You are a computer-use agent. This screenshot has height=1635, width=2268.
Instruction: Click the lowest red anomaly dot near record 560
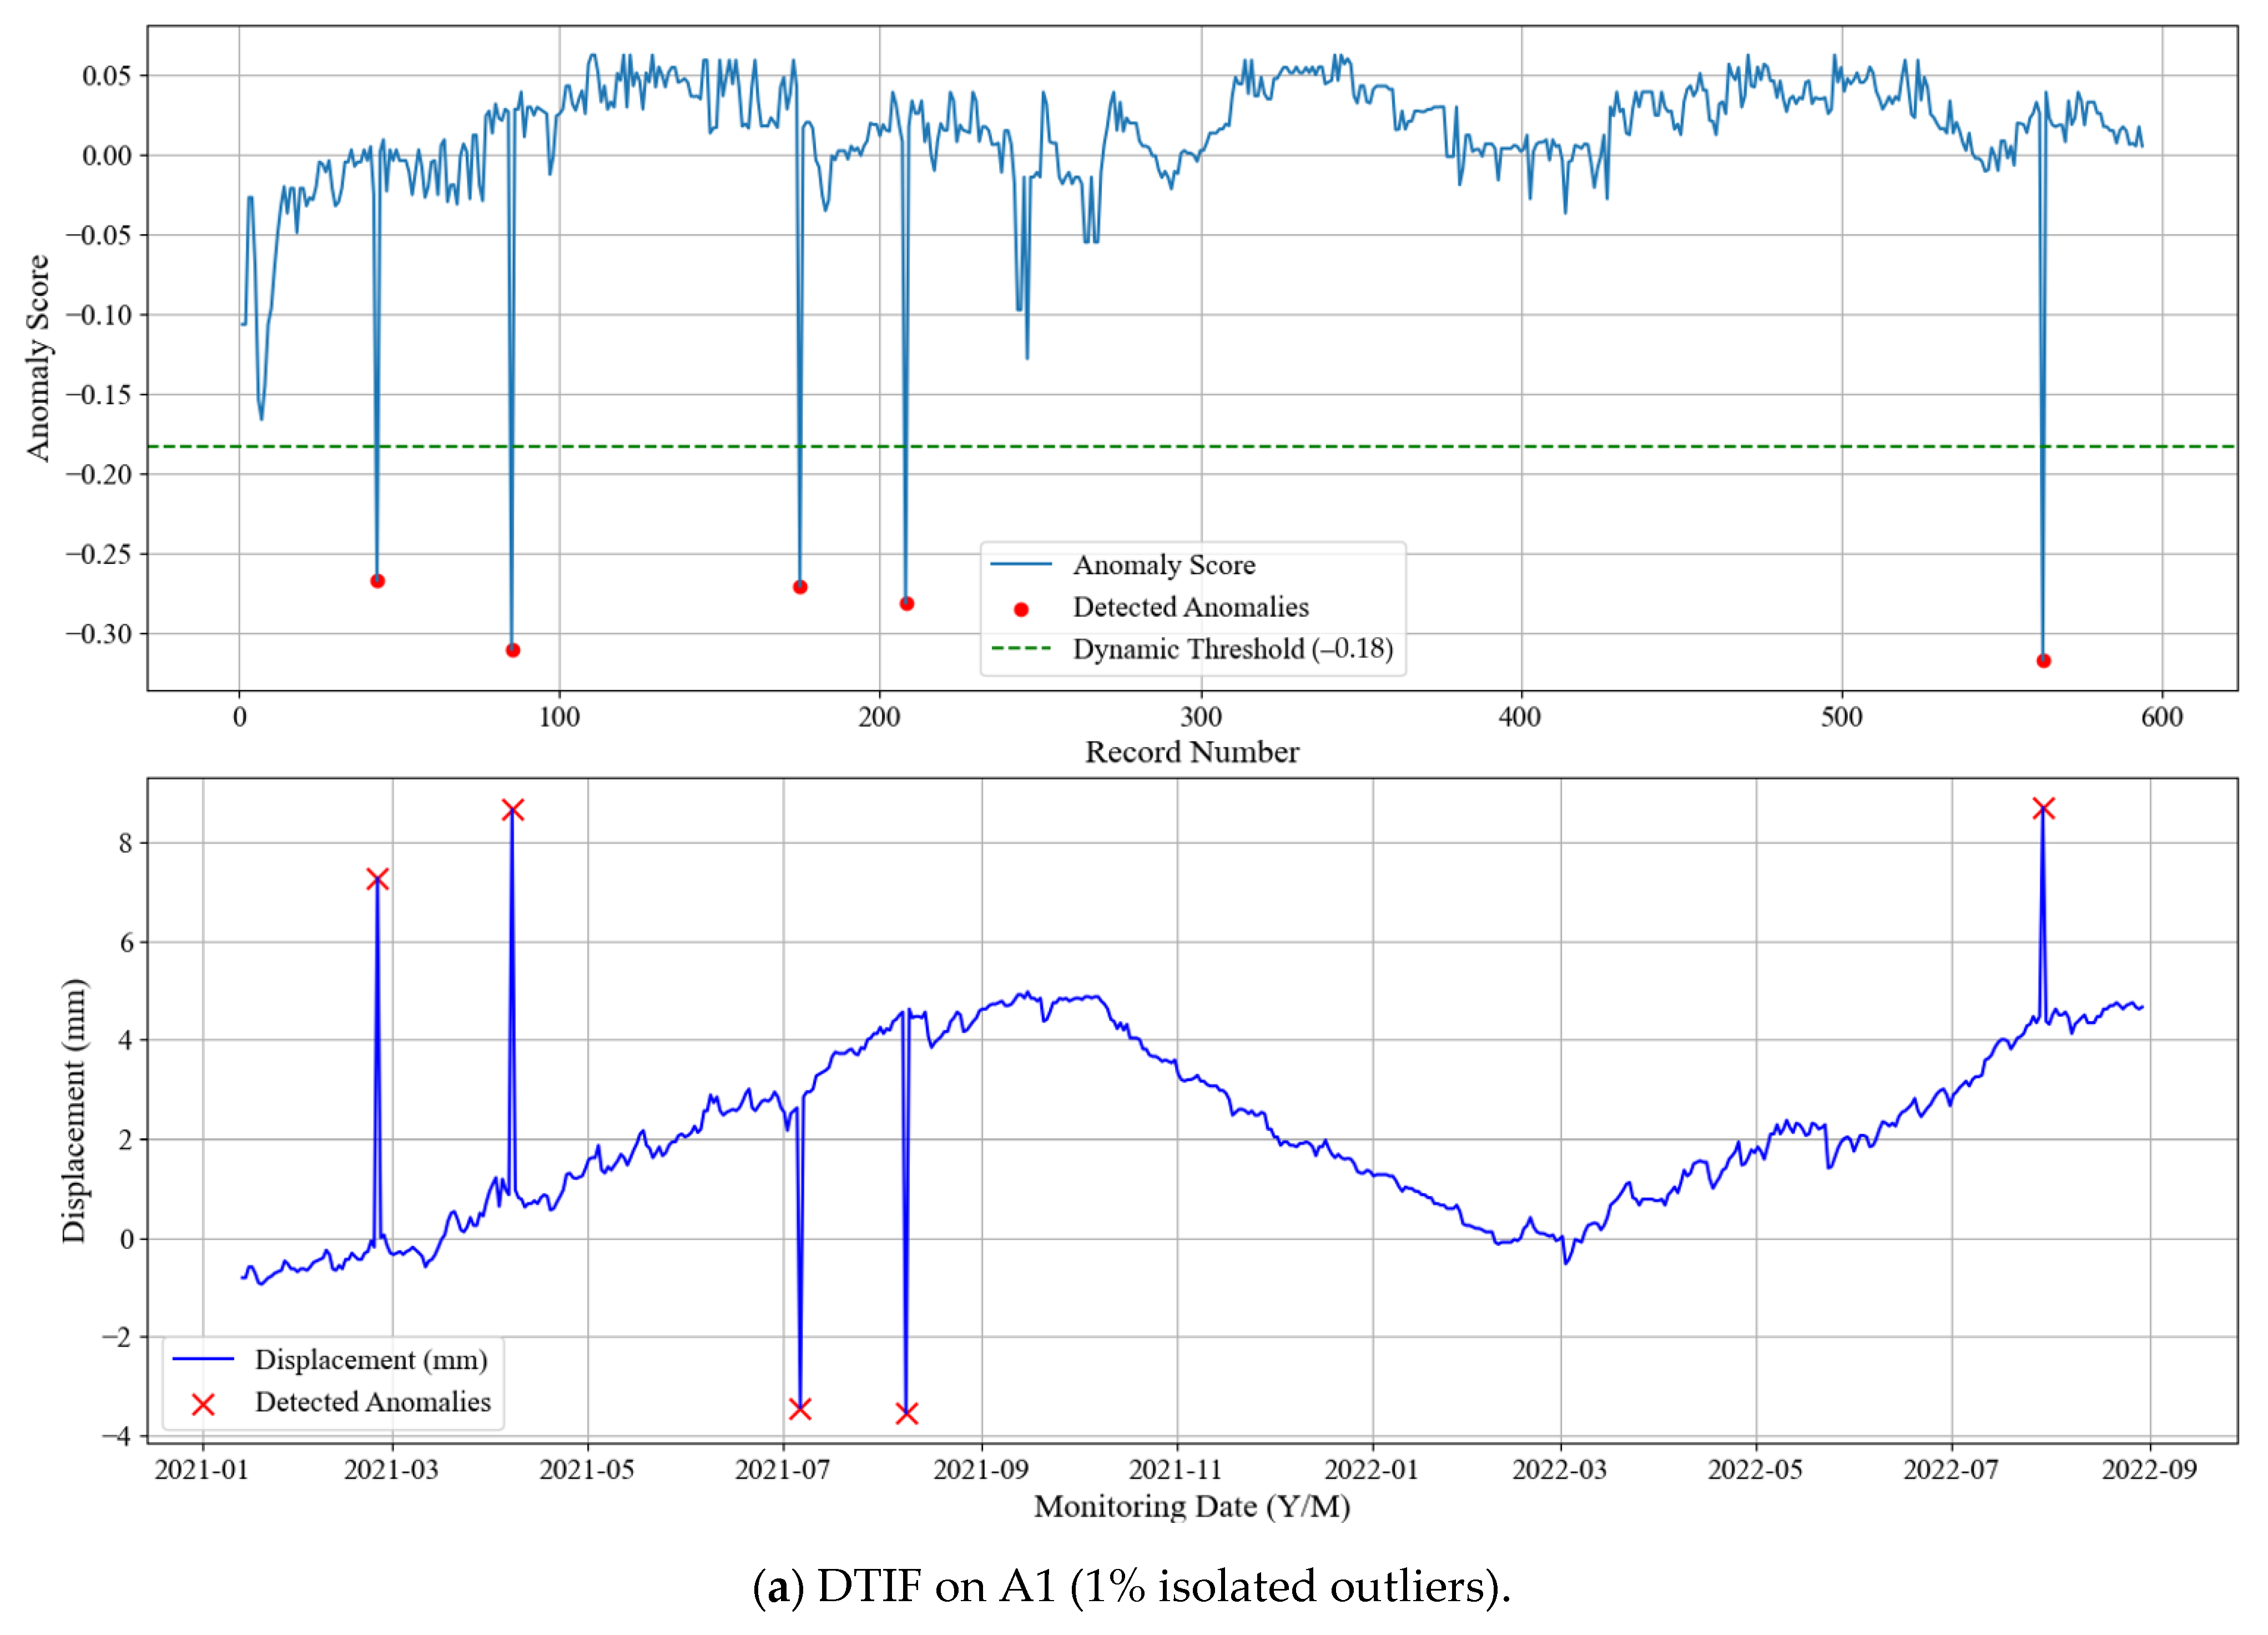(x=2043, y=661)
